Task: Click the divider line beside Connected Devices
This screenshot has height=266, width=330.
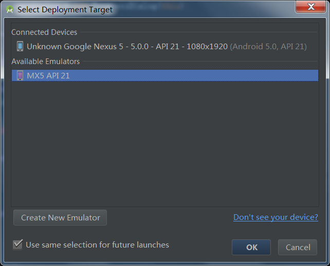Action: click(x=199, y=32)
